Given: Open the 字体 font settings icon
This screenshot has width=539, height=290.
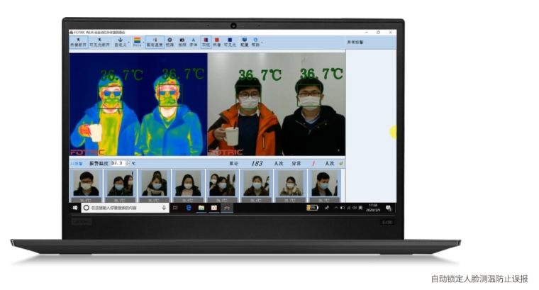Looking at the screenshot, I should click(194, 42).
